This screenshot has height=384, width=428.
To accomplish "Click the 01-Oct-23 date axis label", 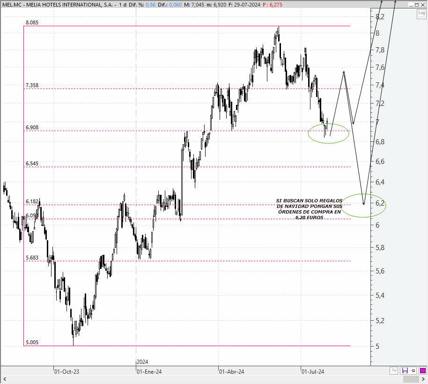I will pos(66,372).
